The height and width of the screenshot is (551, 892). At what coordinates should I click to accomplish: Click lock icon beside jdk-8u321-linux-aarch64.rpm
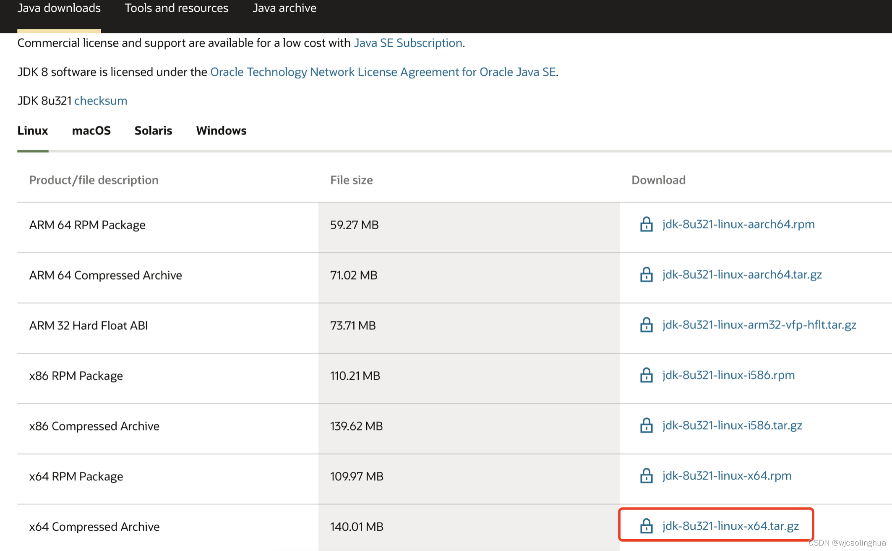point(646,225)
